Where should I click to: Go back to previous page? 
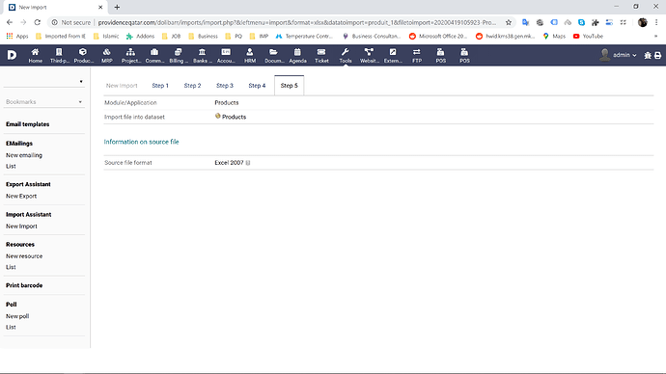point(10,22)
